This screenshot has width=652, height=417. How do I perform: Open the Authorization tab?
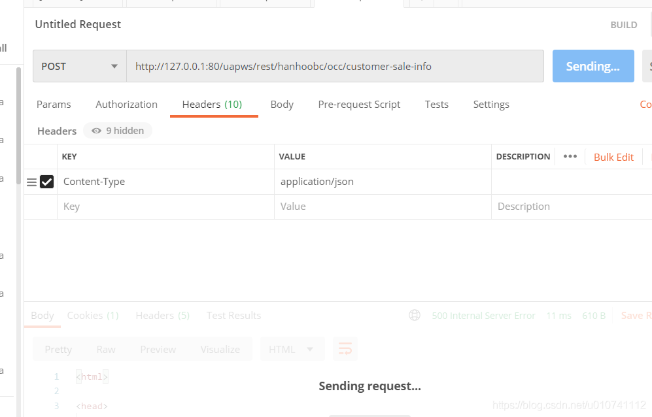(126, 105)
